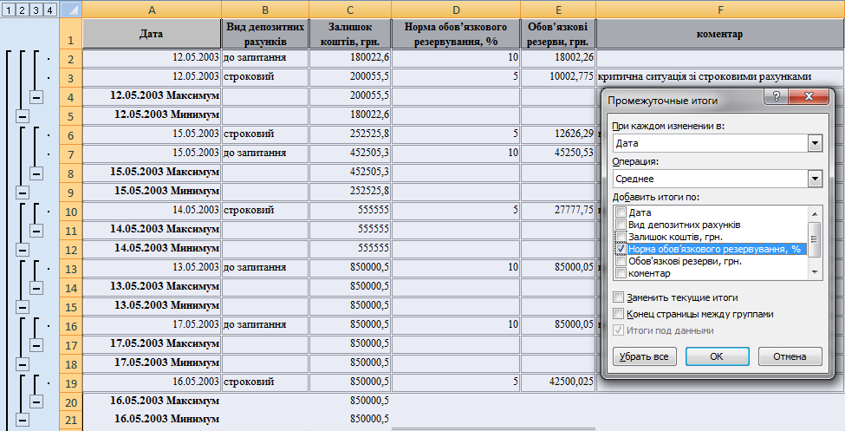
Task: Enable 'Конец страницы между группами' option
Action: click(619, 313)
